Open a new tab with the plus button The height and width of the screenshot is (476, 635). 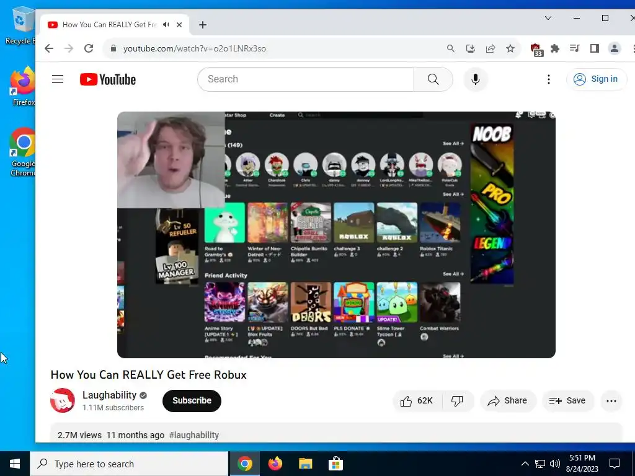(203, 25)
